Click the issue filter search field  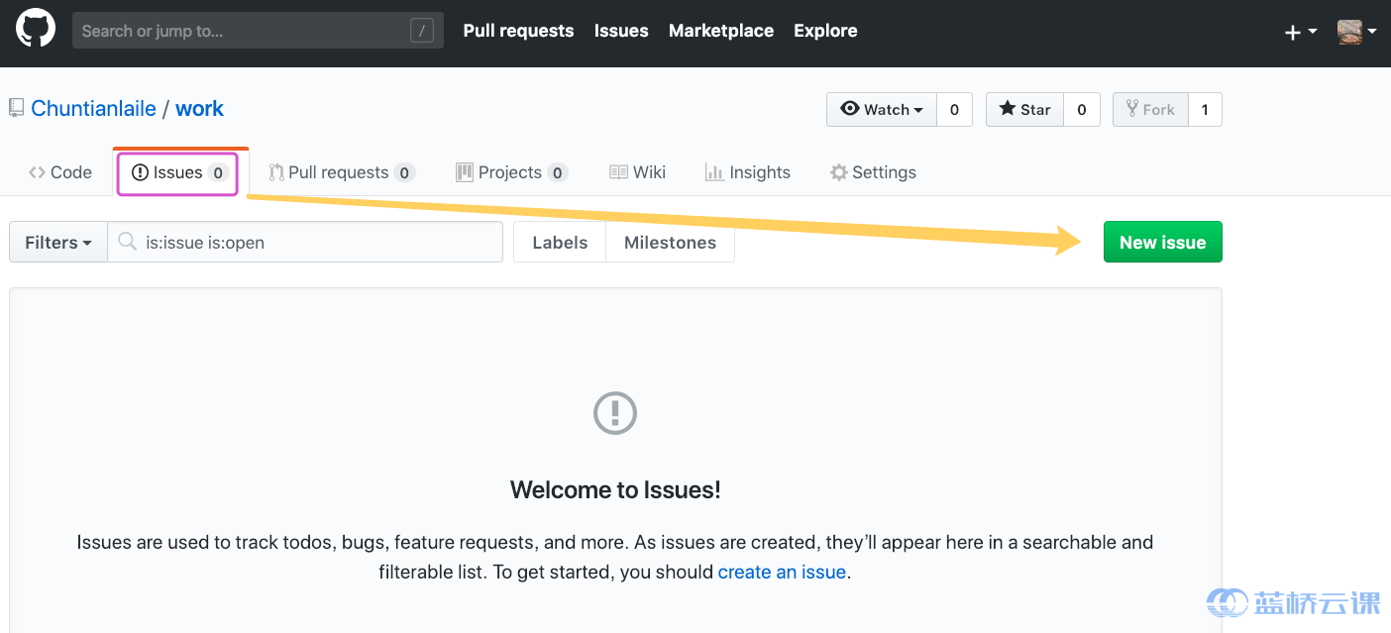tap(305, 243)
